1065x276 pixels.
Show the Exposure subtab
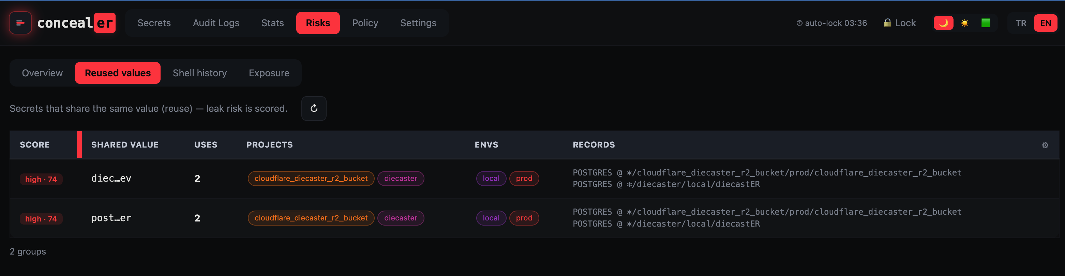[269, 73]
